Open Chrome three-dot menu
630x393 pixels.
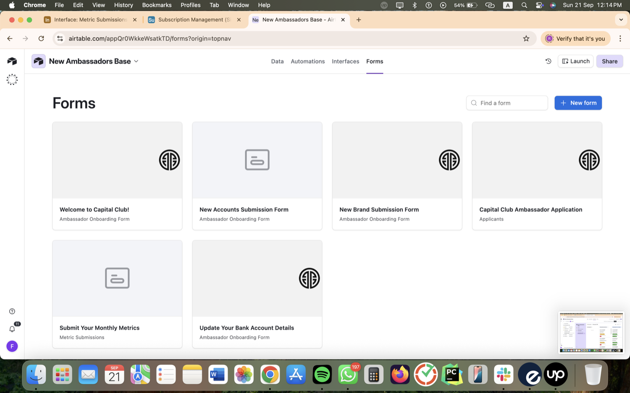pos(620,39)
